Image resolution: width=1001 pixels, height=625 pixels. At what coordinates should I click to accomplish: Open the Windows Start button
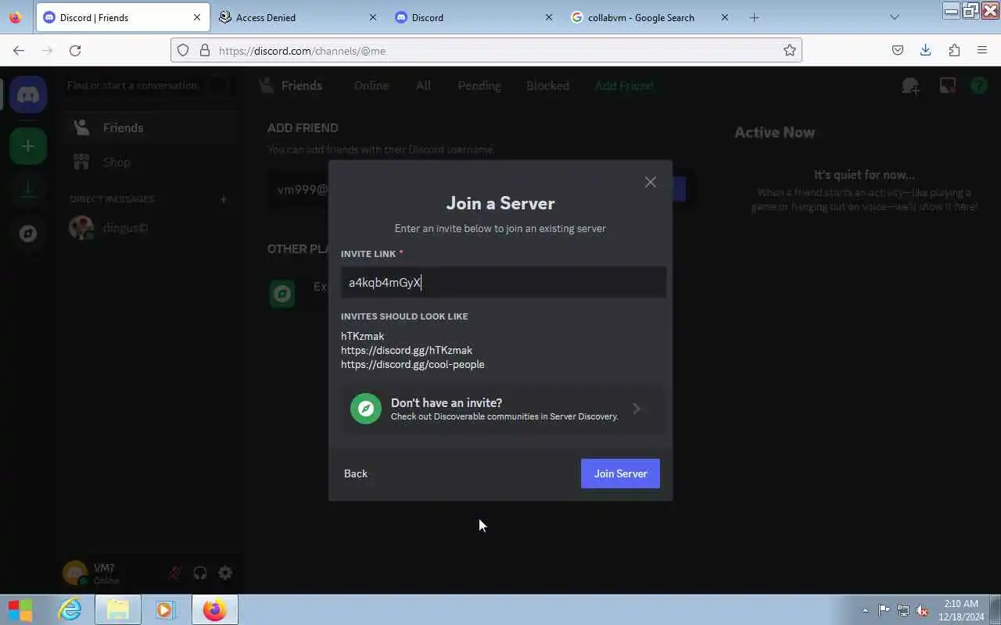pyautogui.click(x=20, y=609)
